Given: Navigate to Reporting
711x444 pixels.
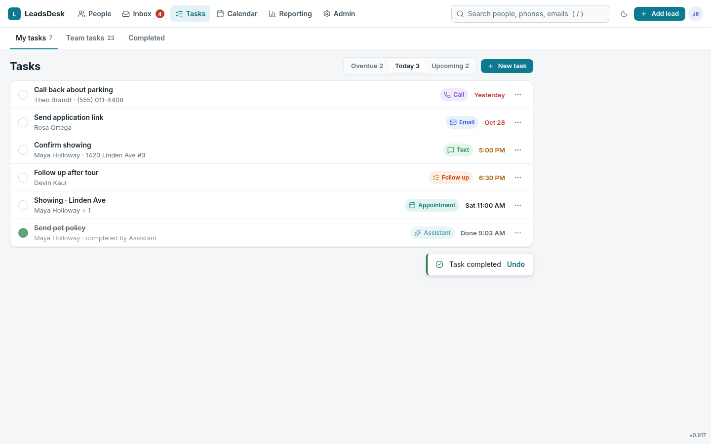Looking at the screenshot, I should pos(290,14).
